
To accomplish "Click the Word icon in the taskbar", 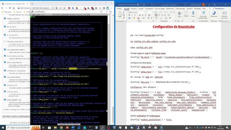I will (x=73, y=127).
